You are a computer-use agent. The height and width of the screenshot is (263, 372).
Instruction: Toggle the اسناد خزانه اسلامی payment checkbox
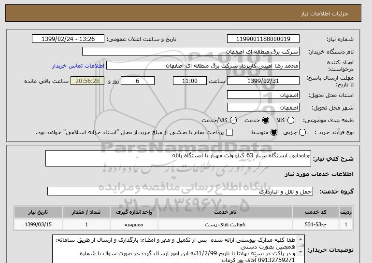pos(229,132)
